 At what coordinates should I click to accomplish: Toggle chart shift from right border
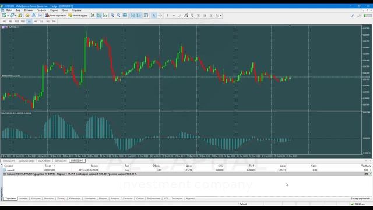coord(139,16)
